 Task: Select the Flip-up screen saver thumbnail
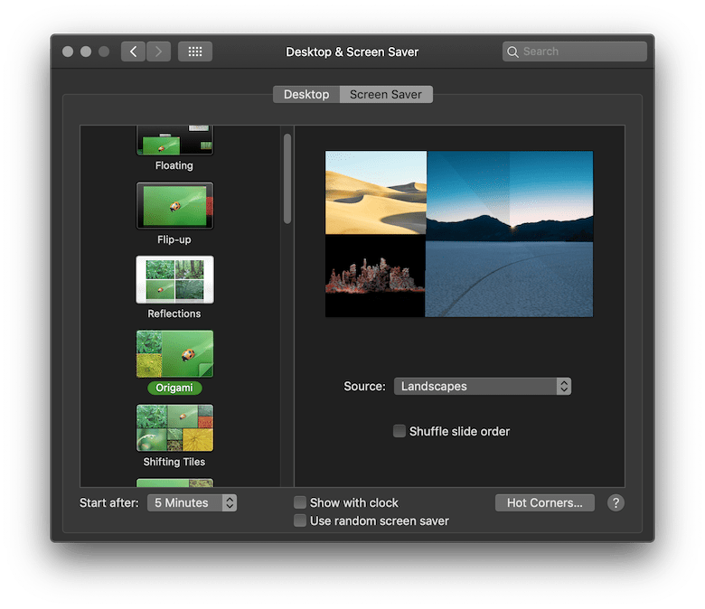tap(175, 205)
